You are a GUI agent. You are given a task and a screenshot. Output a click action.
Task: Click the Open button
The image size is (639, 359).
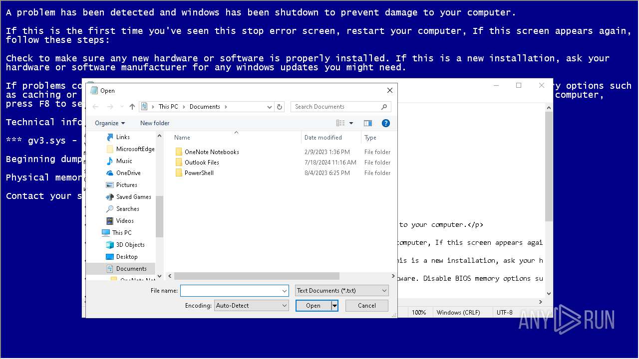314,306
